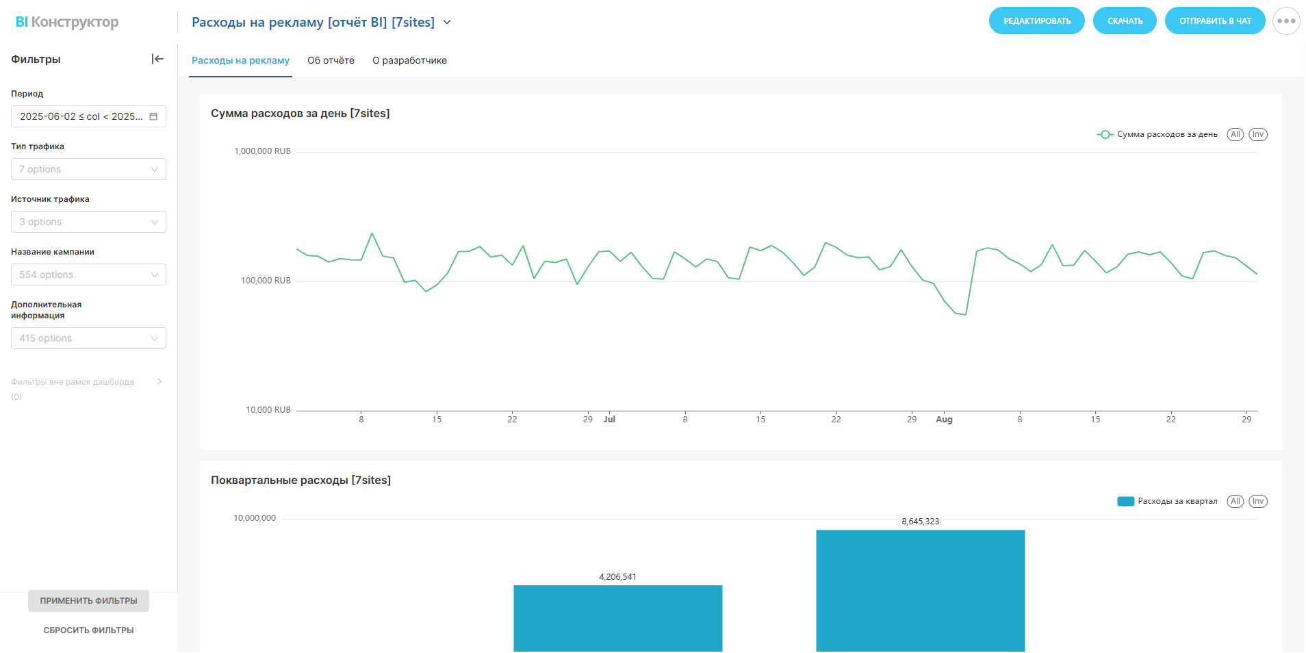Viewport: 1306px width, 653px height.
Task: Toggle Сумма расходов за день legend series
Action: (1157, 135)
